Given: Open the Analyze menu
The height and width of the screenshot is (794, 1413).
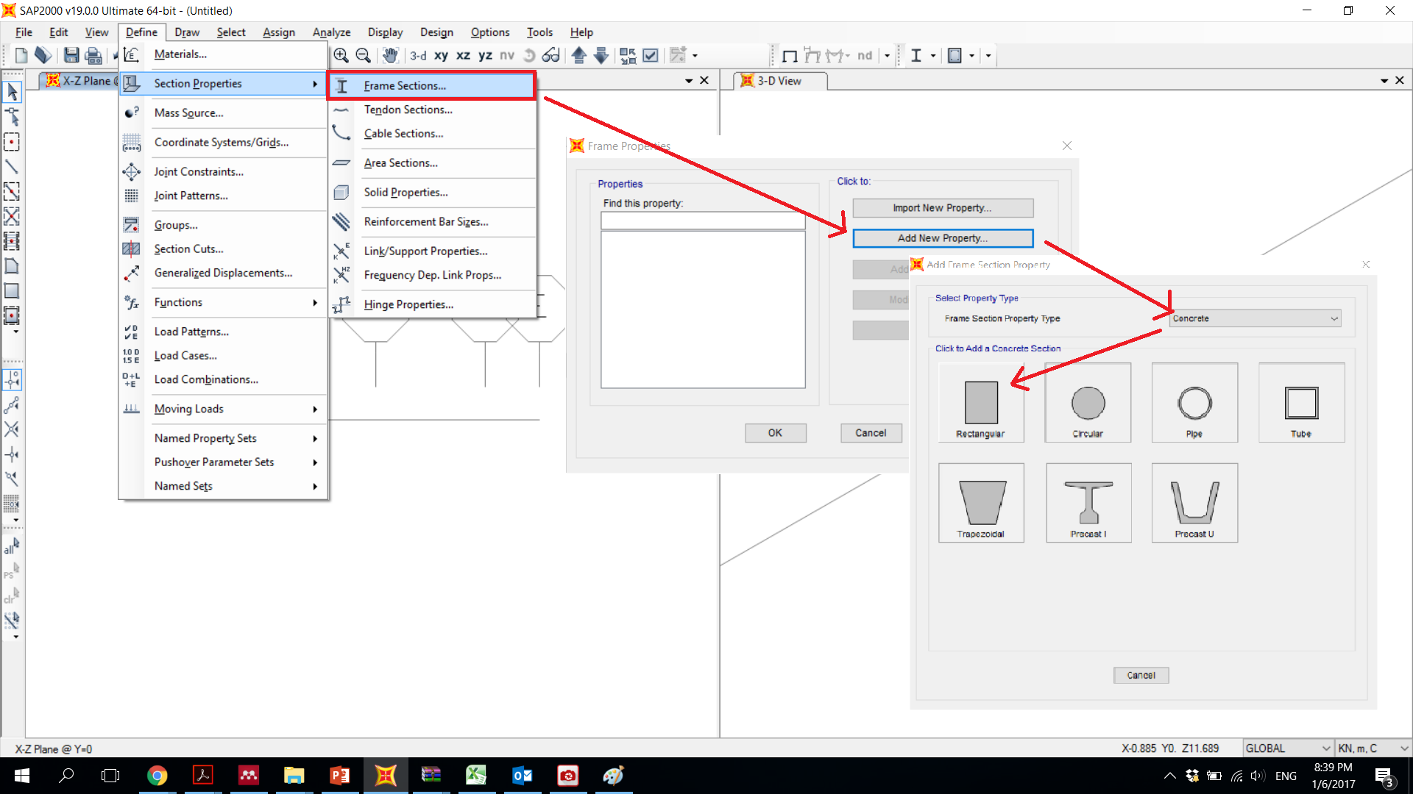Looking at the screenshot, I should 331,32.
